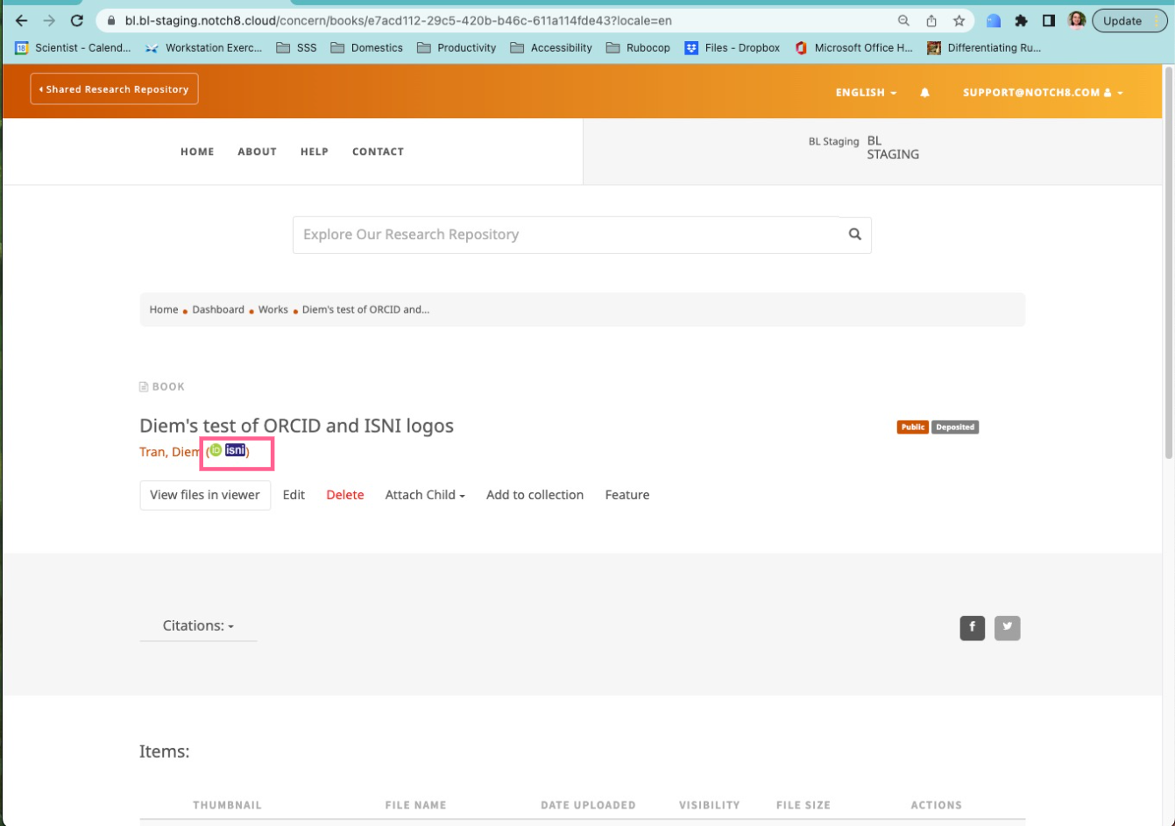The image size is (1175, 826).
Task: Click the browser profile avatar icon
Action: click(1076, 19)
